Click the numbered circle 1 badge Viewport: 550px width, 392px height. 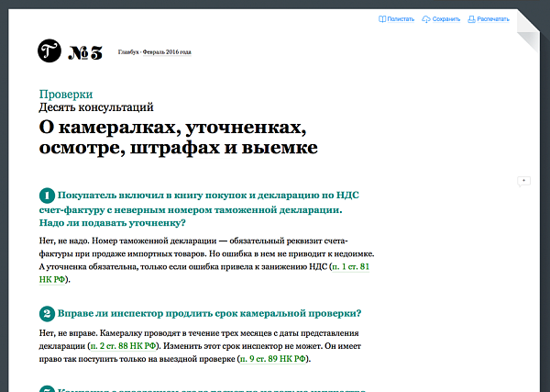click(47, 196)
